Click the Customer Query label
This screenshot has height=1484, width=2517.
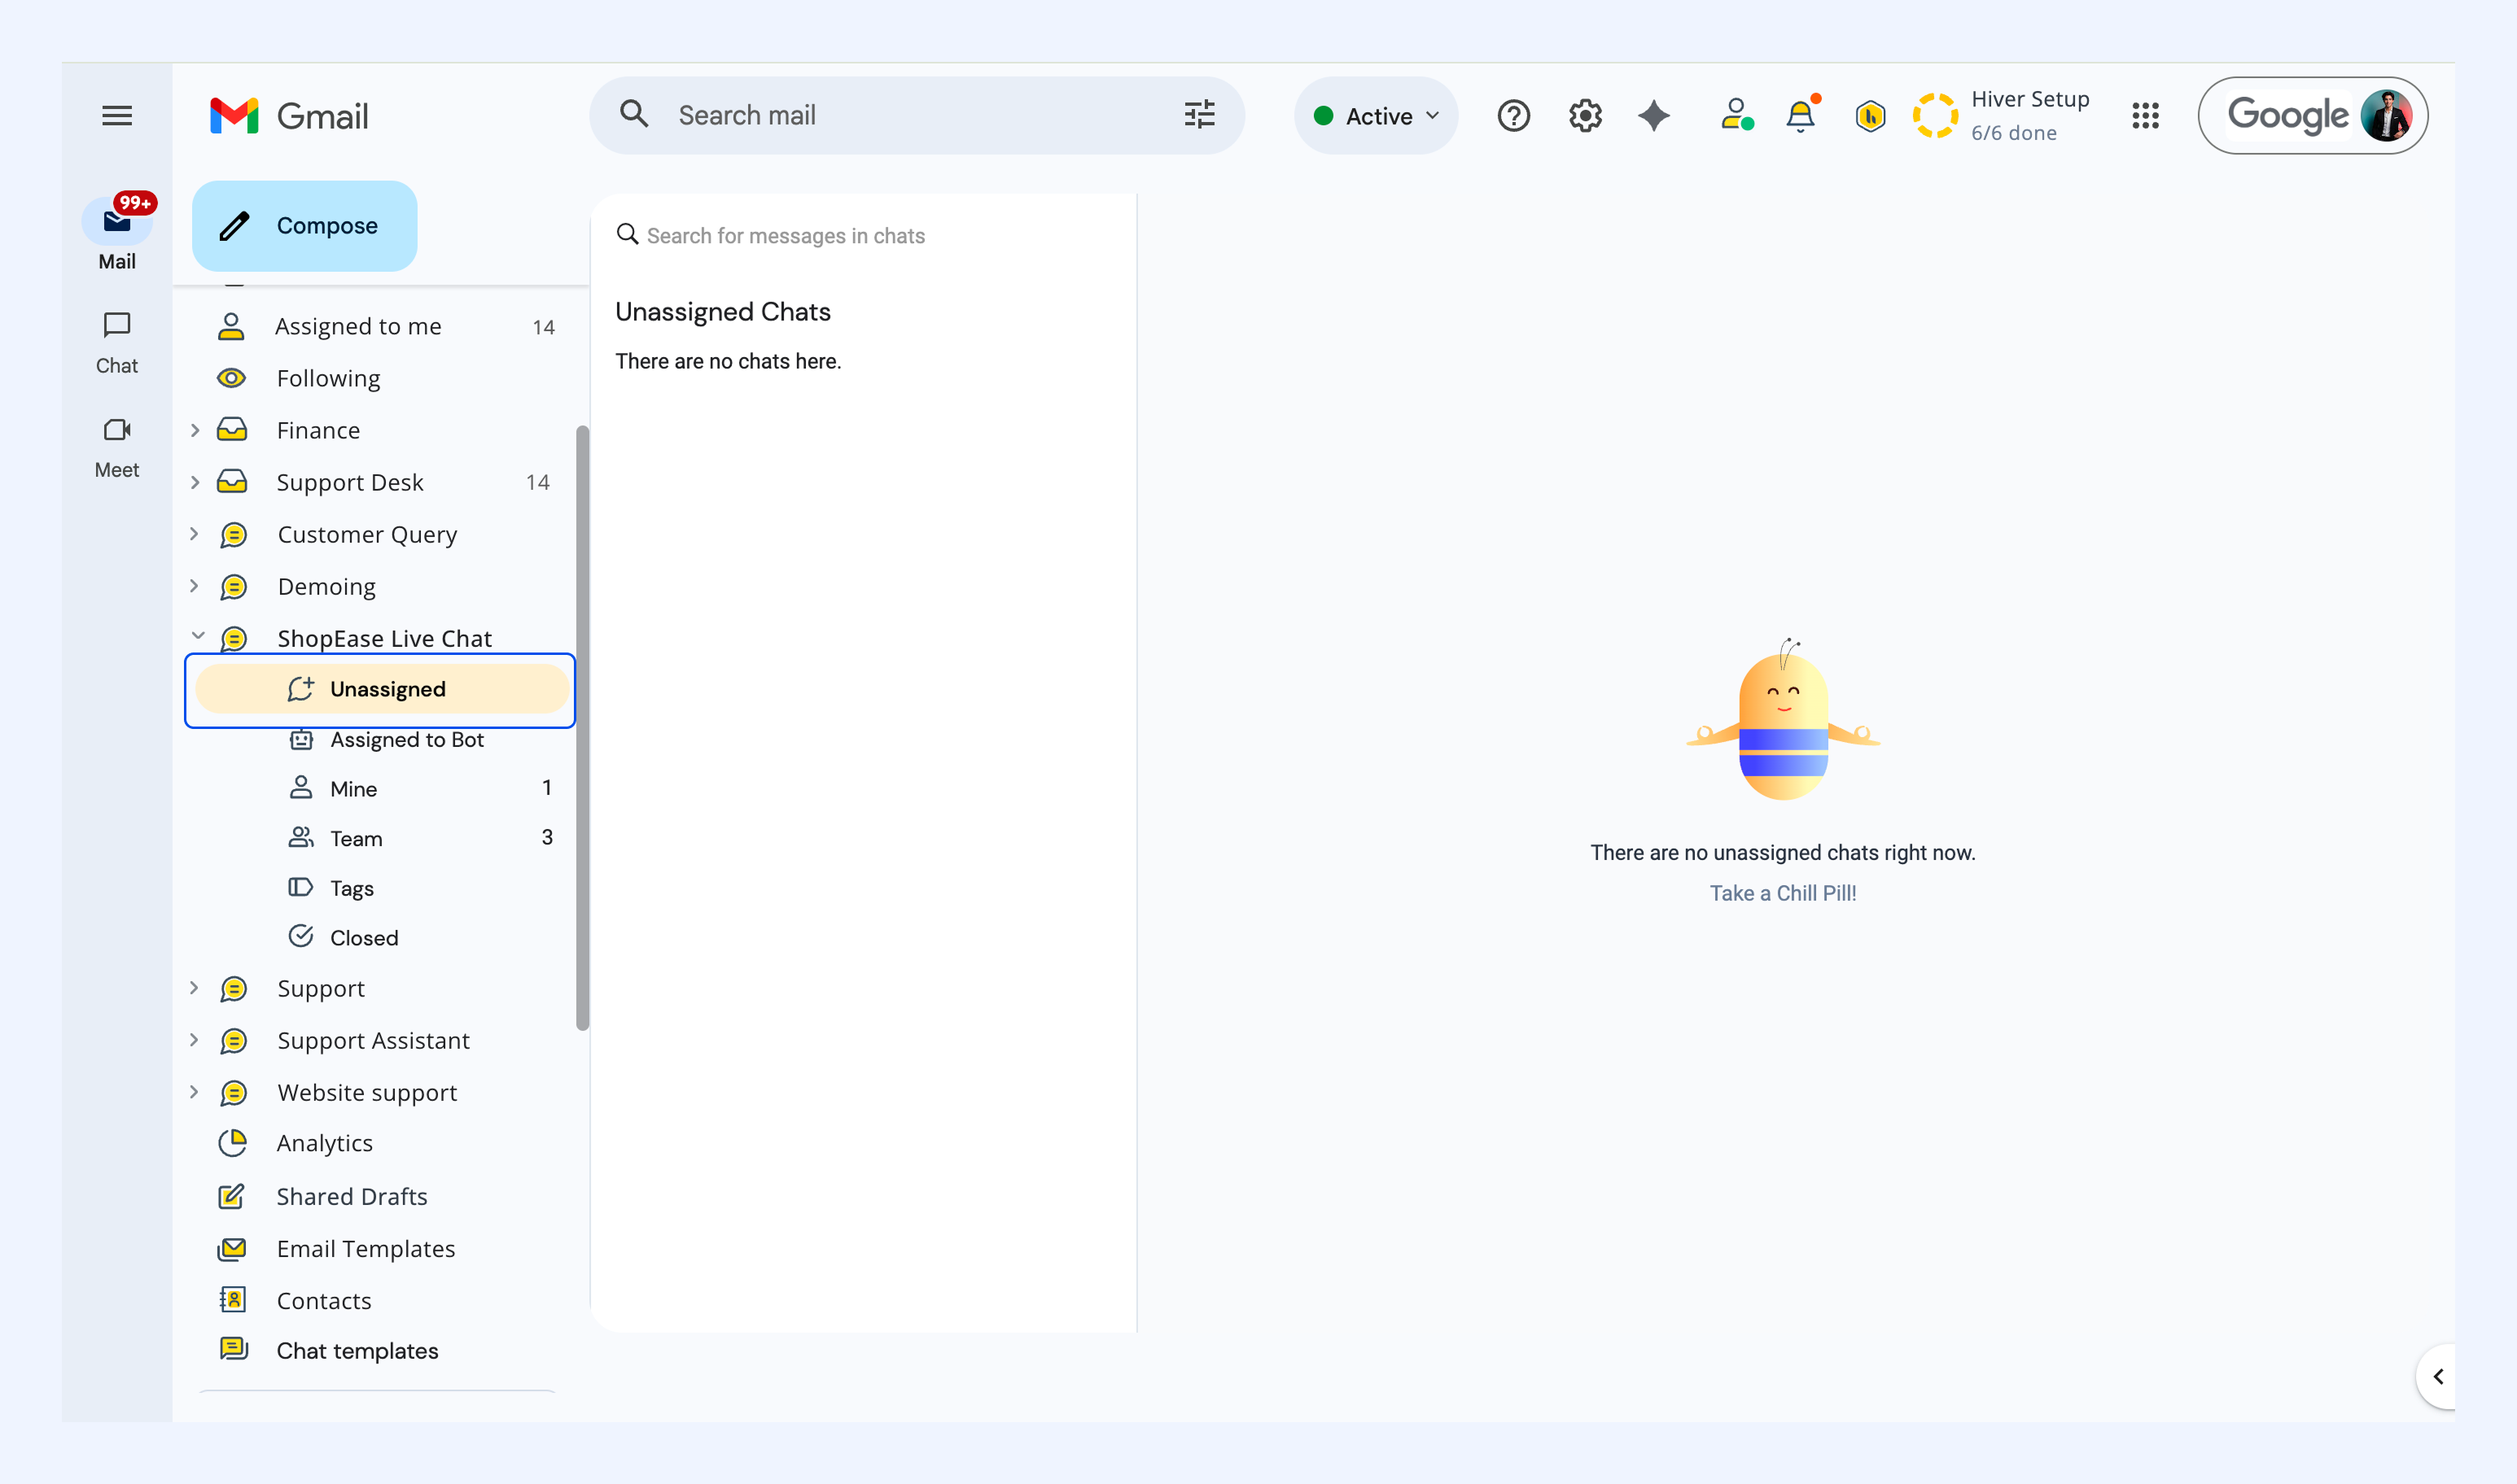[x=367, y=535]
